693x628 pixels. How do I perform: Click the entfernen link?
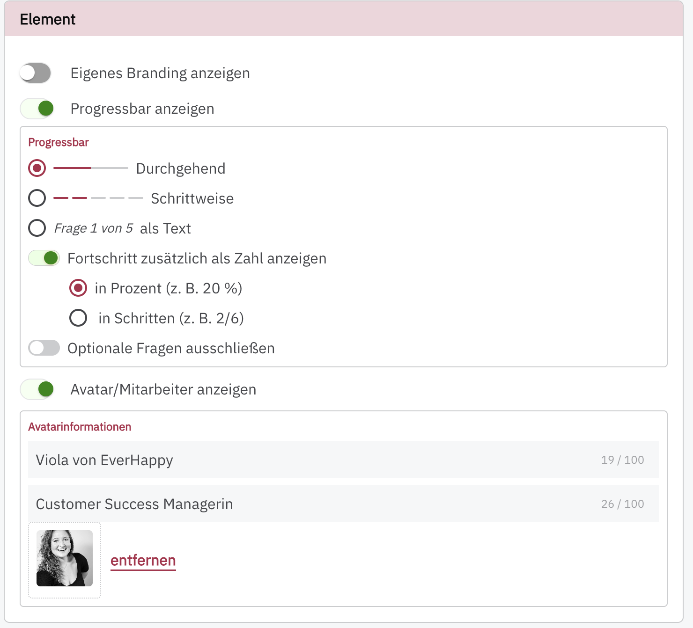pyautogui.click(x=143, y=560)
